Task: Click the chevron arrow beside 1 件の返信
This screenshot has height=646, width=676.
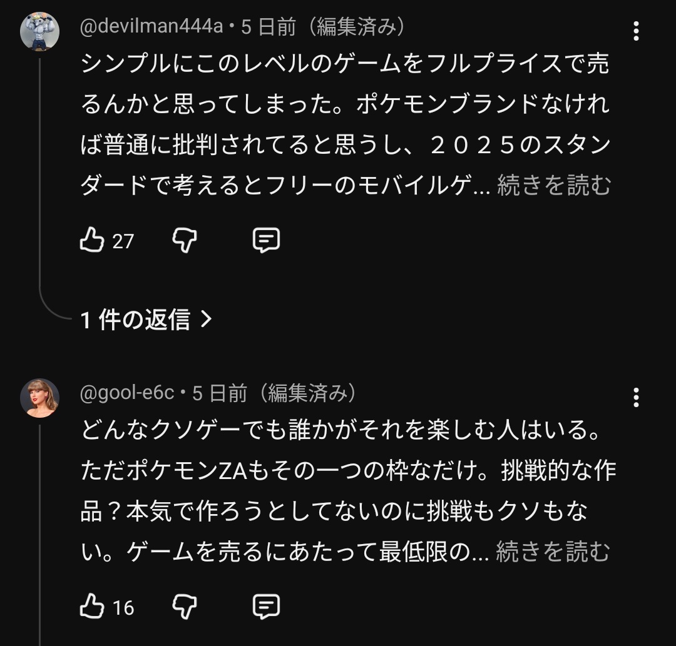Action: pyautogui.click(x=205, y=320)
